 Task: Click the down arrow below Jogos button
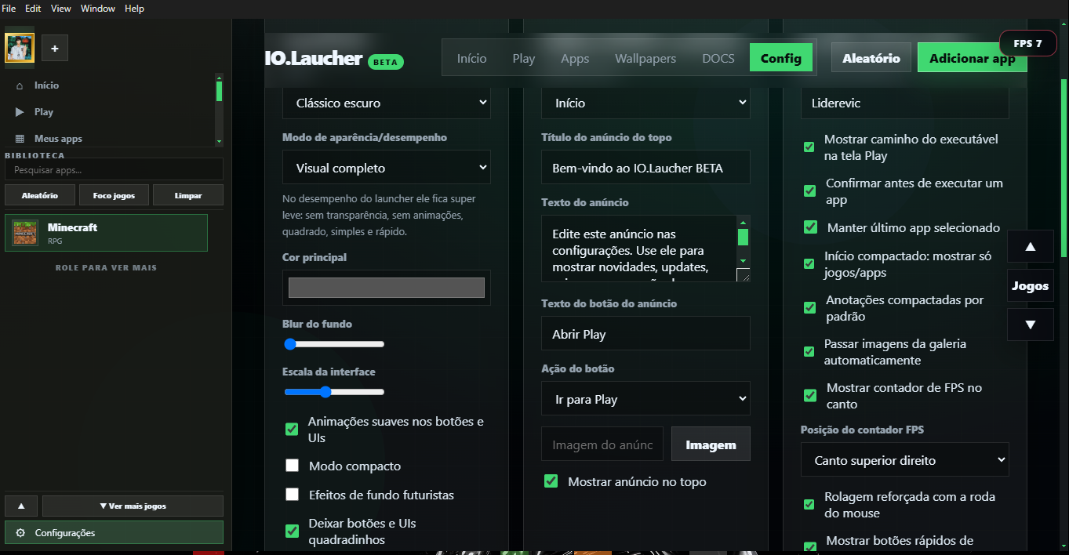[x=1030, y=325]
